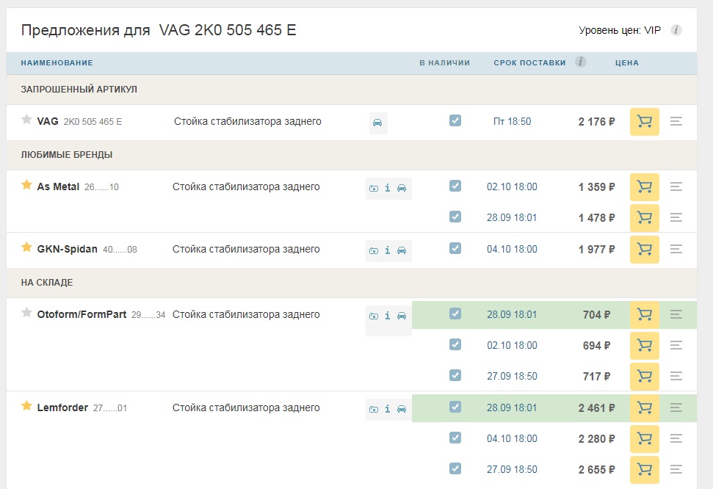
Task: View photo icon for GKN-Spidan part
Action: click(374, 250)
